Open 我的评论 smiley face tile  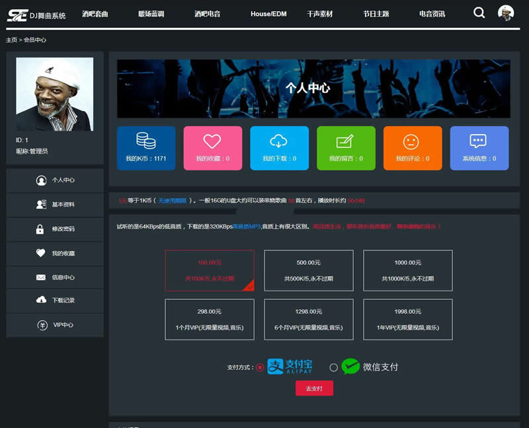coord(412,148)
